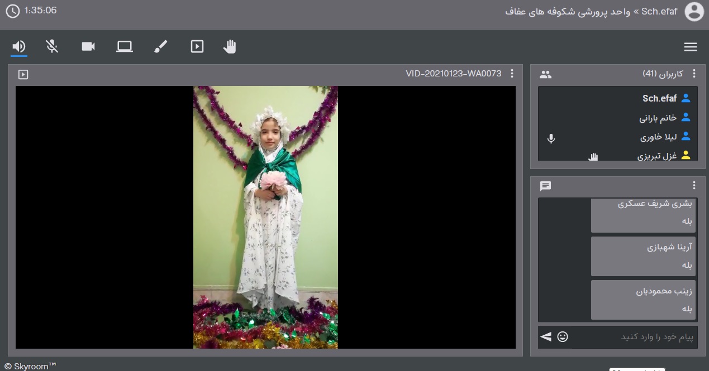This screenshot has height=371, width=709.
Task: Open the chat panel options menu
Action: 694,186
